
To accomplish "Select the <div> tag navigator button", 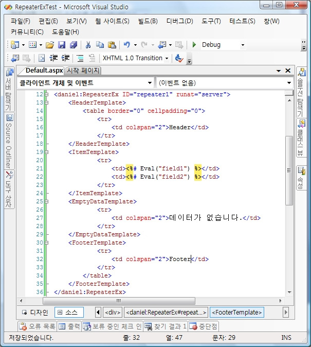I will click(x=113, y=313).
